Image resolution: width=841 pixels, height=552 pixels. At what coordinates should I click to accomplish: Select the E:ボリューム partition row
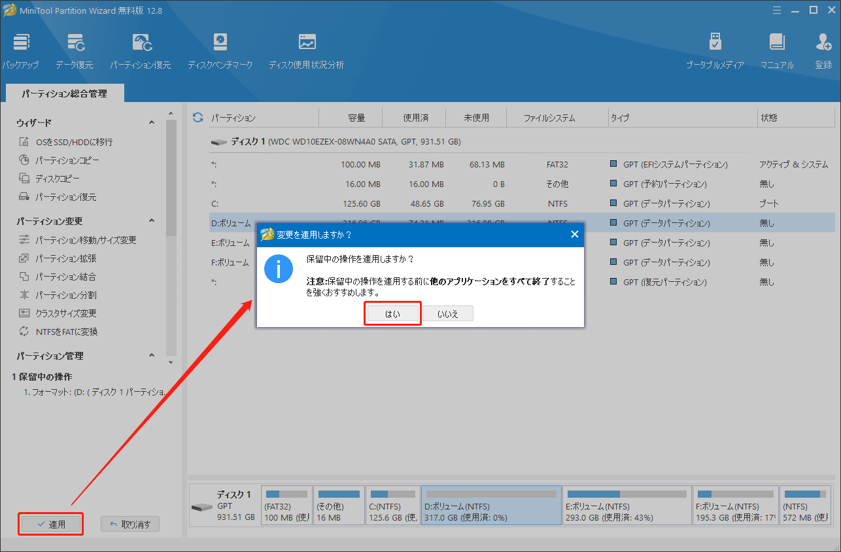[x=522, y=243]
